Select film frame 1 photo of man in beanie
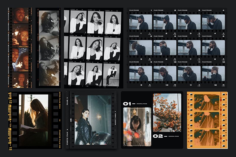Viewport: 236px width, 157px height. [x=141, y=22]
